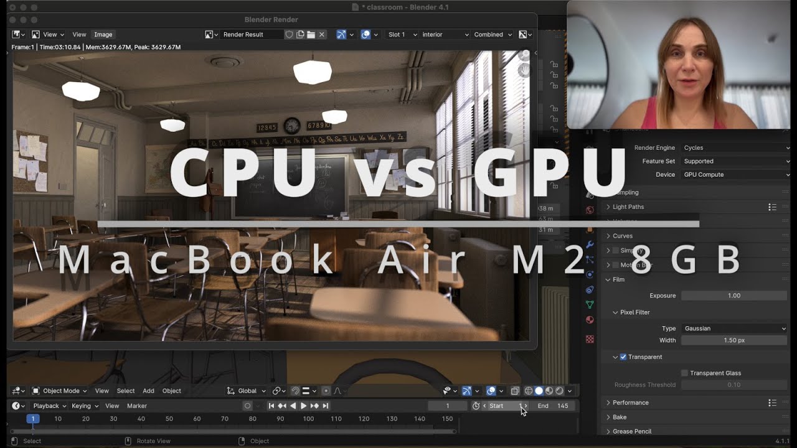Toggle the auto keying record button
This screenshot has height=448, width=797.
247,406
